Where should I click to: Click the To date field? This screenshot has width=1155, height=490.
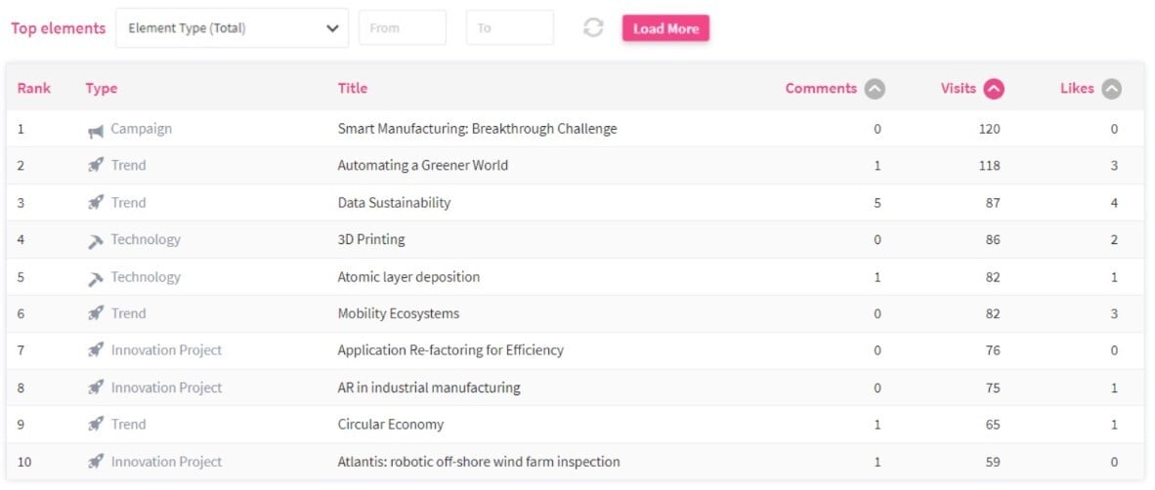(510, 28)
